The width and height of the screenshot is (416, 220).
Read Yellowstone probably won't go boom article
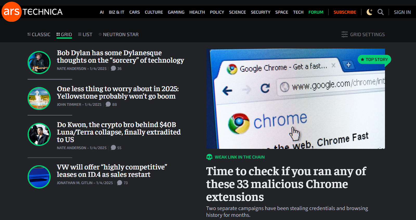pos(118,93)
